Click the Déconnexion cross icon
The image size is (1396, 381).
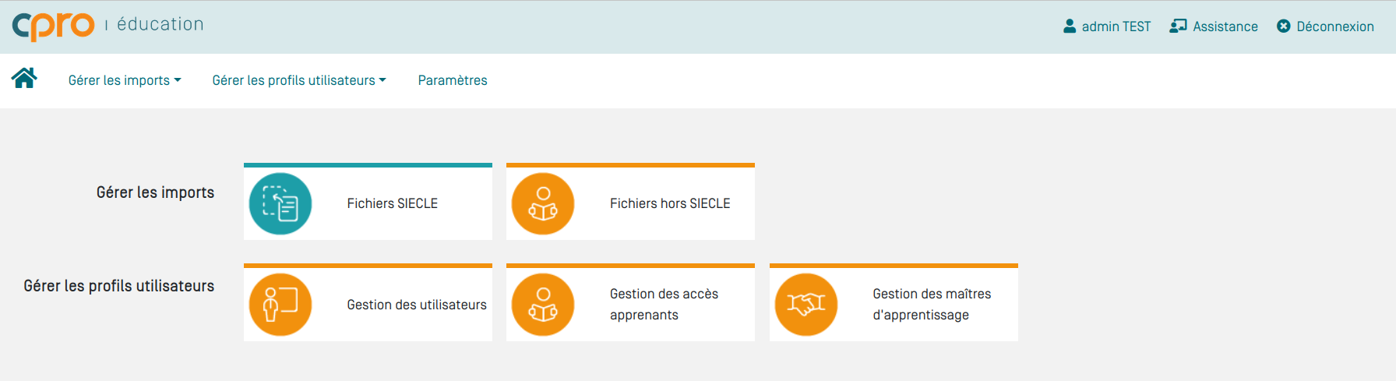pyautogui.click(x=1284, y=26)
